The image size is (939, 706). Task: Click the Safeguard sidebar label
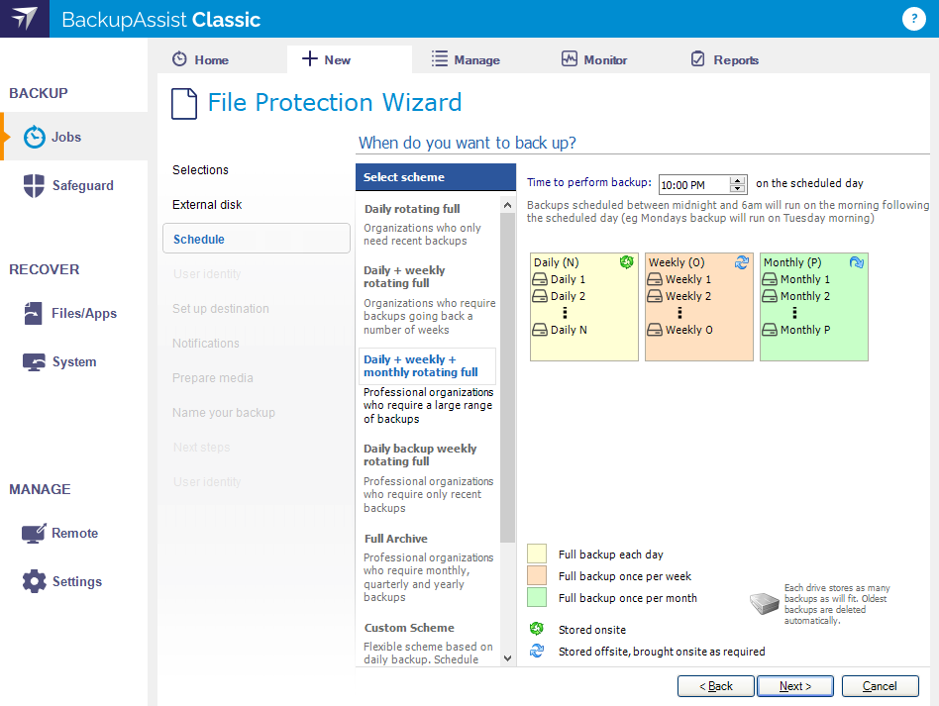tap(82, 185)
